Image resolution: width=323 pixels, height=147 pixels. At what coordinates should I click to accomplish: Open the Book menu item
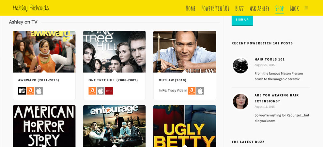click(294, 8)
